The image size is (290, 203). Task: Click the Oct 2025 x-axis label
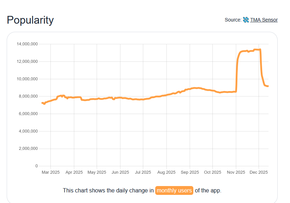pyautogui.click(x=212, y=172)
